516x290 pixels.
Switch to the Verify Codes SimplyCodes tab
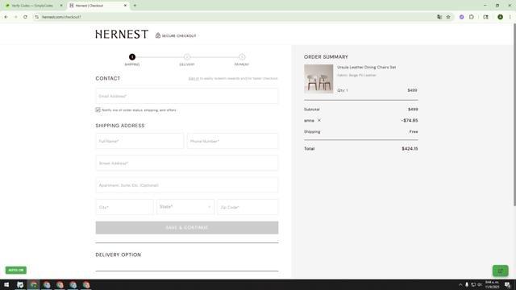click(32, 6)
